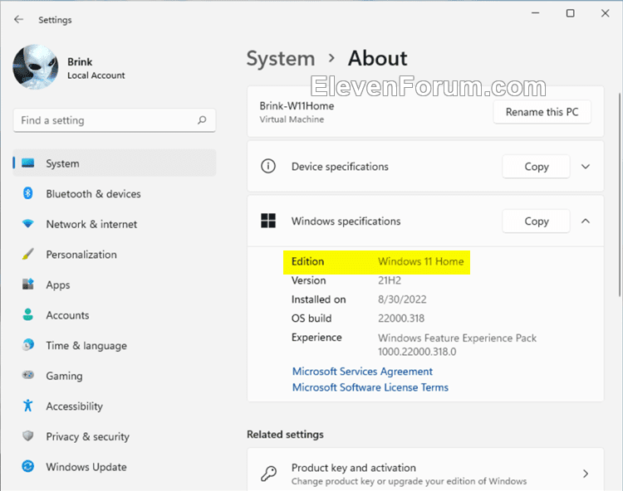Click the Gaming controller icon
Screen dimensions: 623x491
[27, 375]
